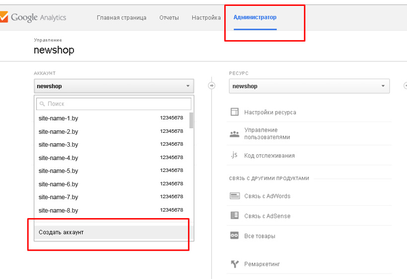Open the Главная страница tab
Image resolution: width=407 pixels, height=279 pixels.
122,18
